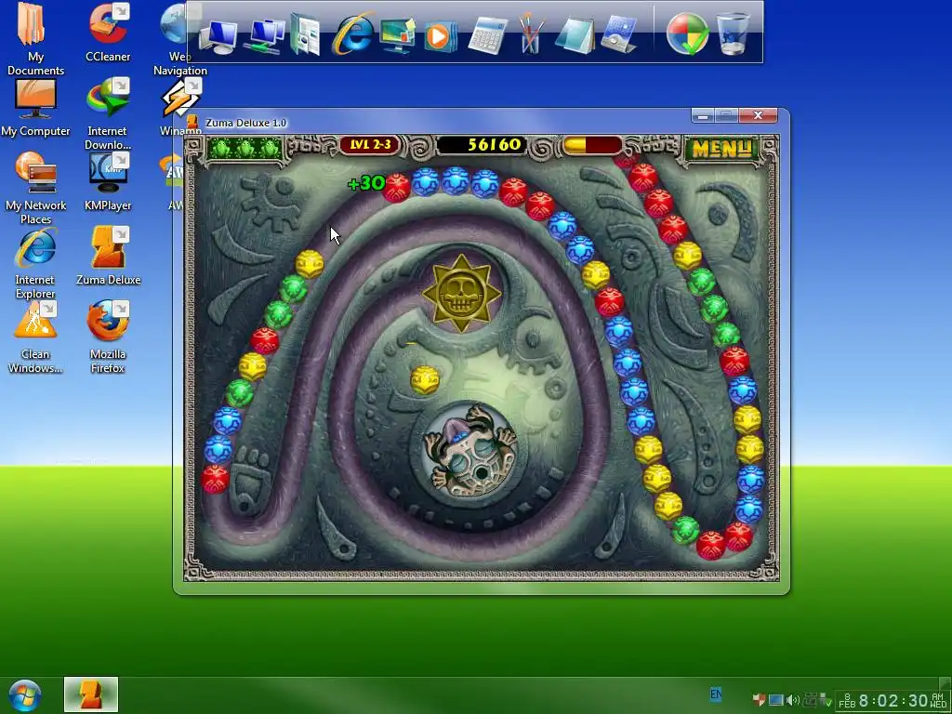Minimize the Zuma Deluxe window

(x=703, y=115)
